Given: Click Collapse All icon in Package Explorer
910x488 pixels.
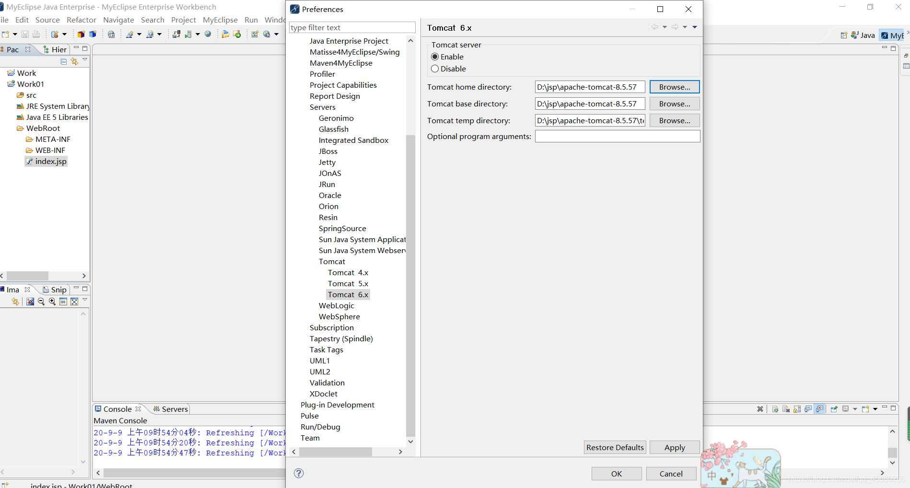Looking at the screenshot, I should [x=63, y=61].
